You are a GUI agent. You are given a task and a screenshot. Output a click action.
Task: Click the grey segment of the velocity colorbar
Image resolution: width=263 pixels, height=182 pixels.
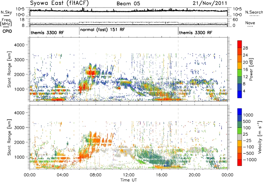pos(240,137)
